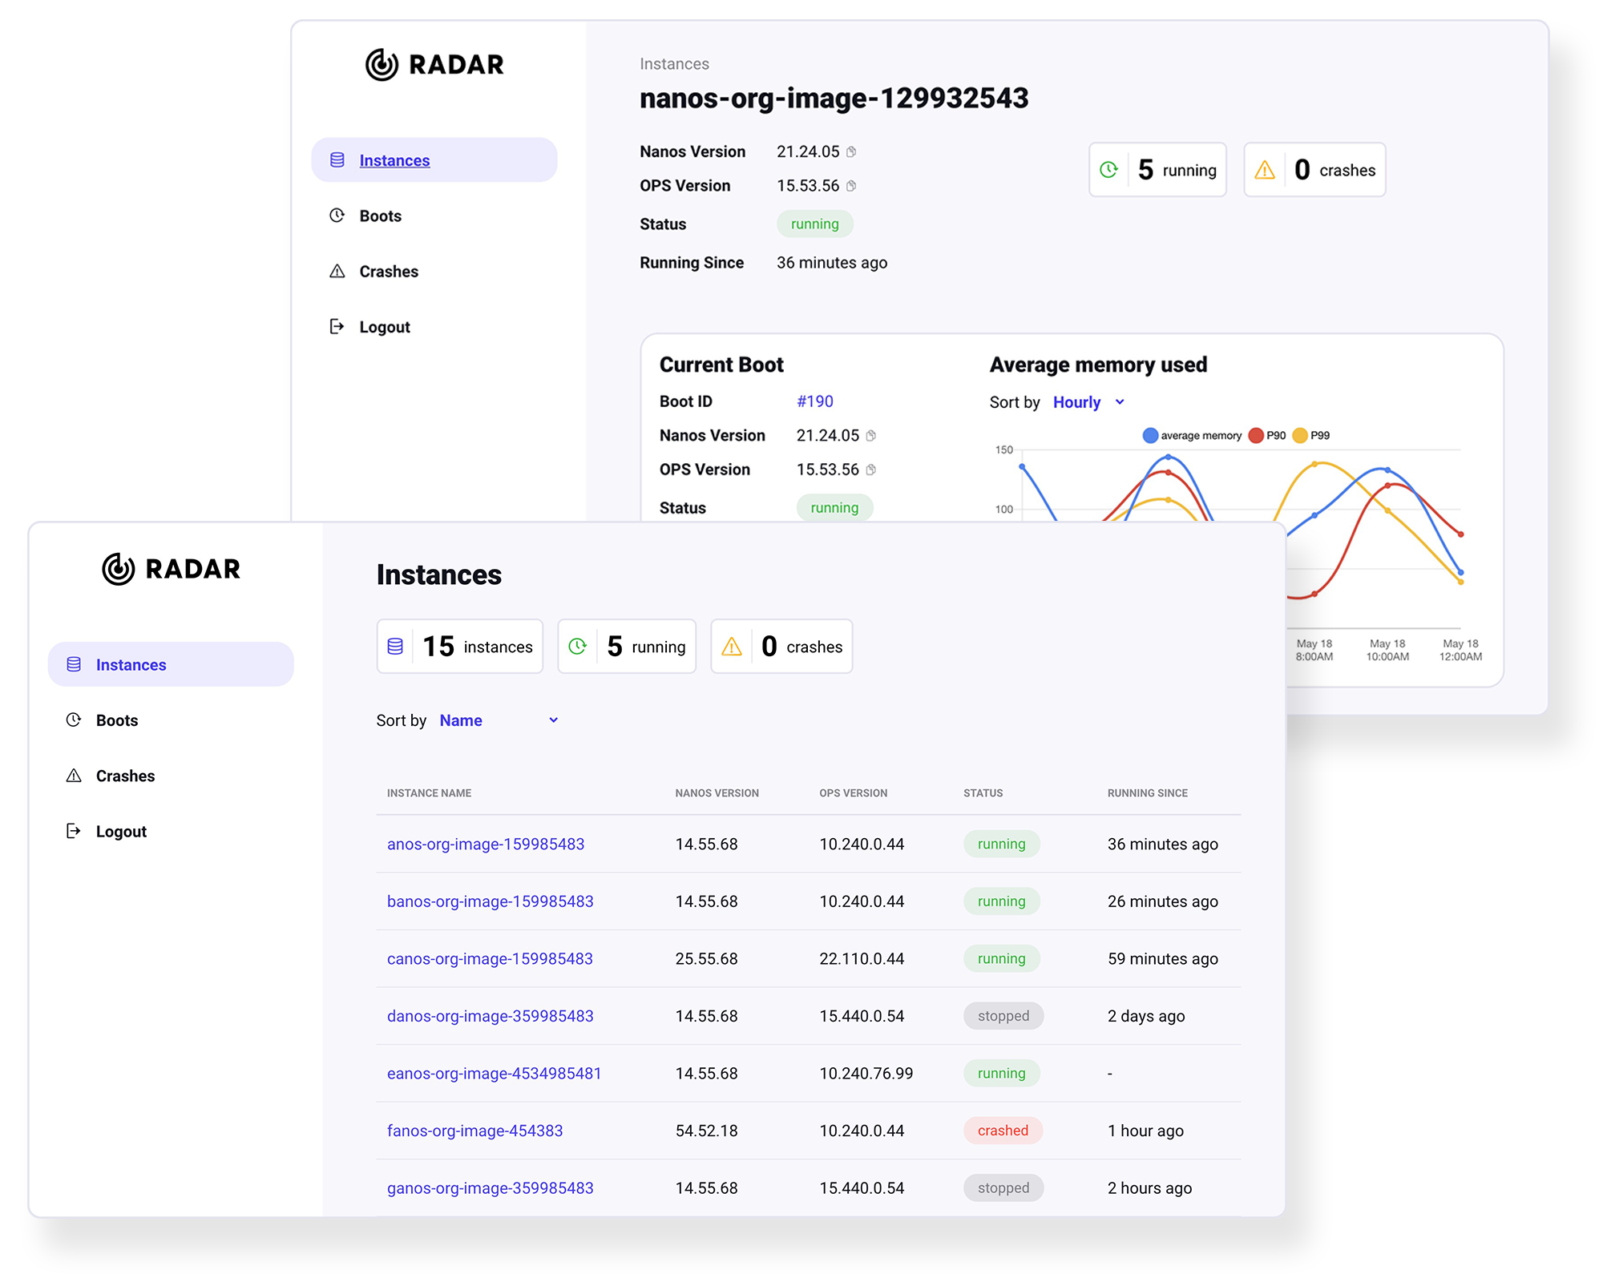Open Boot ID #190 link

coord(814,401)
